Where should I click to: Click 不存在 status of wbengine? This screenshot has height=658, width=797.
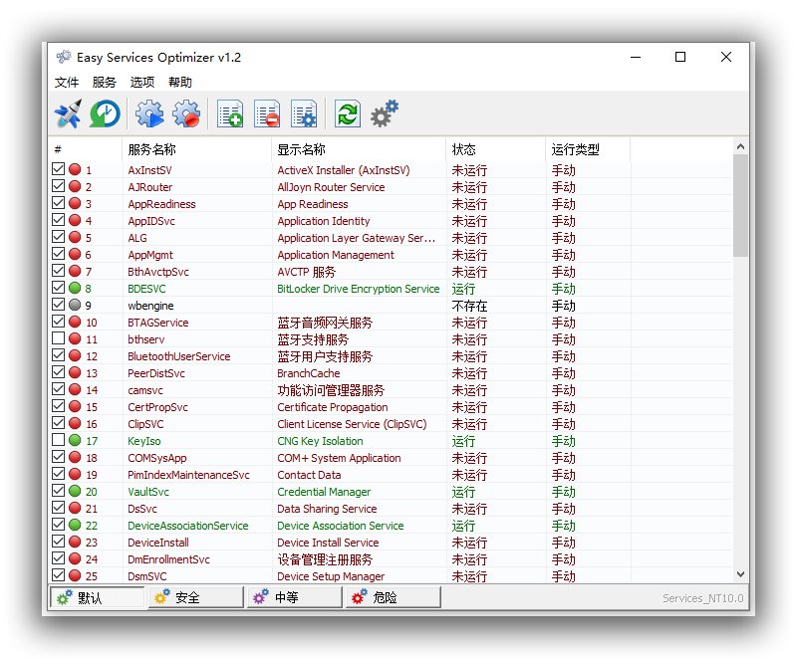(469, 306)
